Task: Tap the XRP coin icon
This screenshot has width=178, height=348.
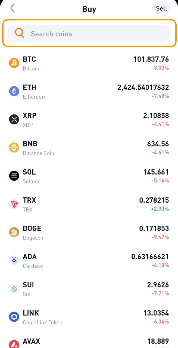Action: (x=14, y=119)
